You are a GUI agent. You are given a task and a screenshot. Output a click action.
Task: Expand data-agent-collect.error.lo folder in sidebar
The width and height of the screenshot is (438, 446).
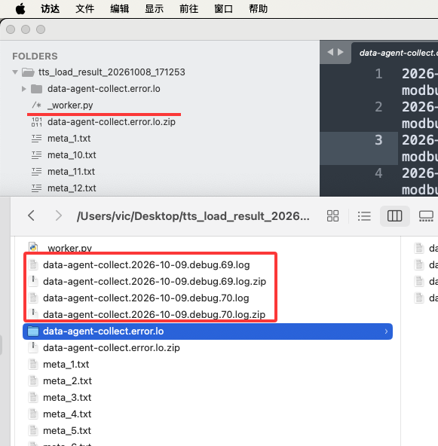tap(24, 89)
